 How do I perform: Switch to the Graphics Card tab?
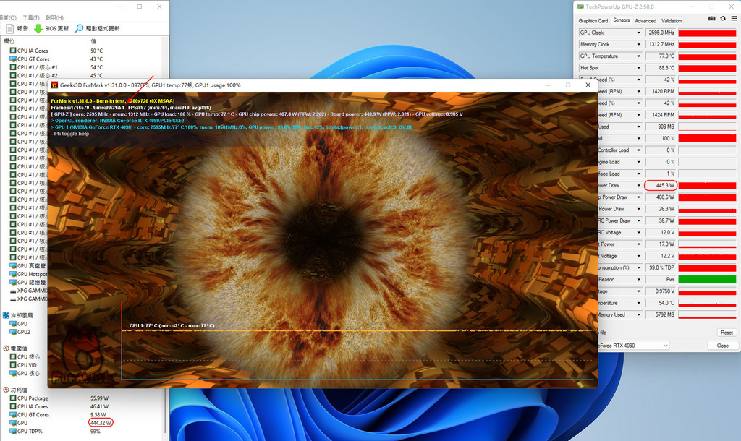pos(593,21)
